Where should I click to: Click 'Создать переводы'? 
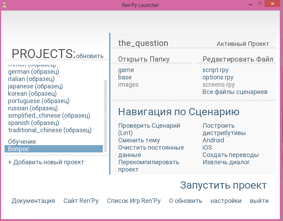tap(230, 155)
